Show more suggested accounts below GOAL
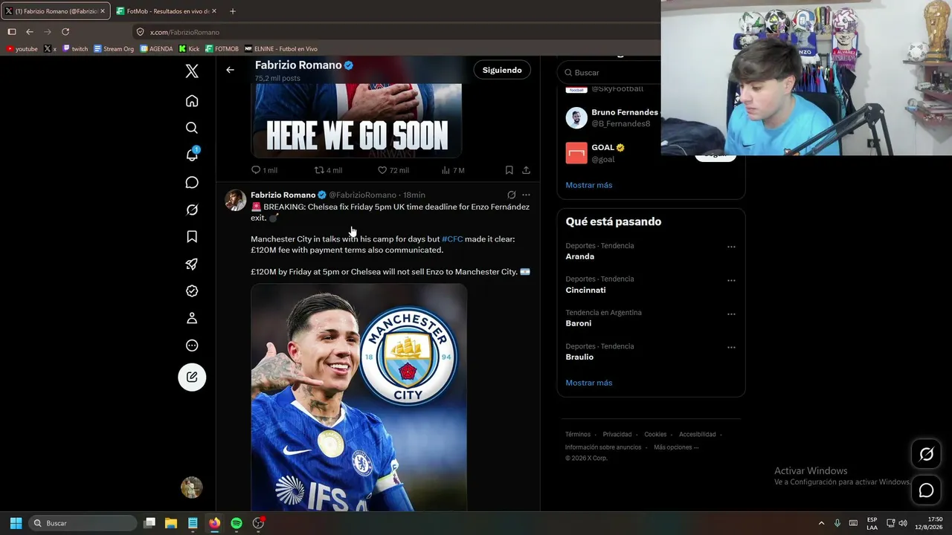The width and height of the screenshot is (952, 535). pos(589,185)
